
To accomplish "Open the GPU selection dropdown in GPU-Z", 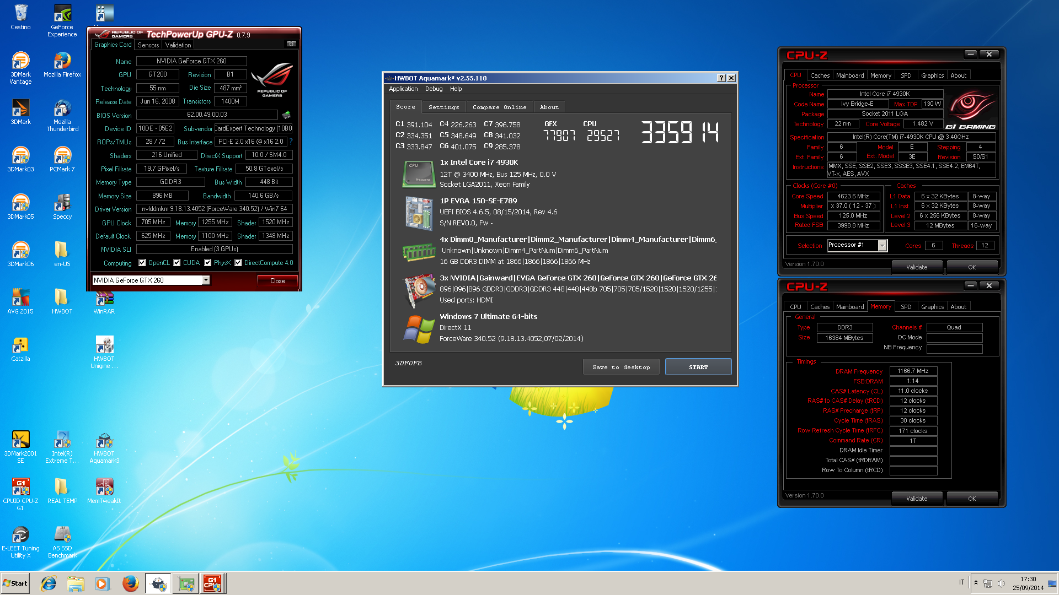I will [x=206, y=280].
